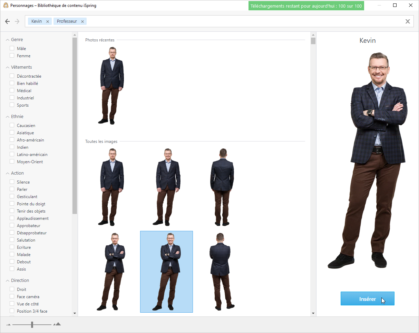Click the large thumbnail size icon
Screen dimensions: 419x333
57,324
